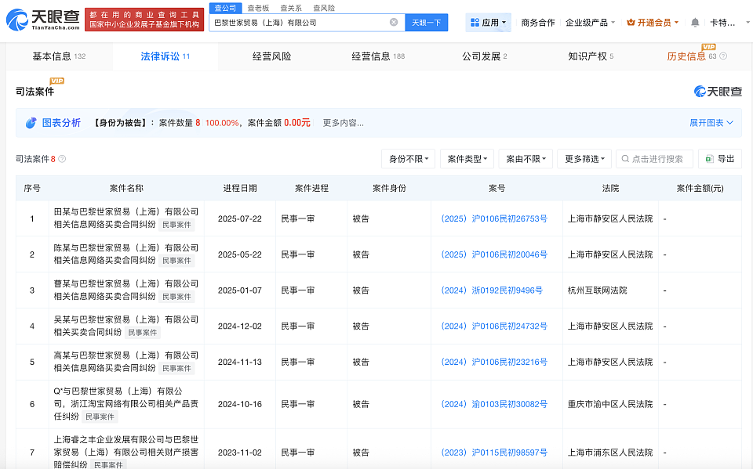Open the notification bell icon
753x469 pixels.
click(695, 23)
